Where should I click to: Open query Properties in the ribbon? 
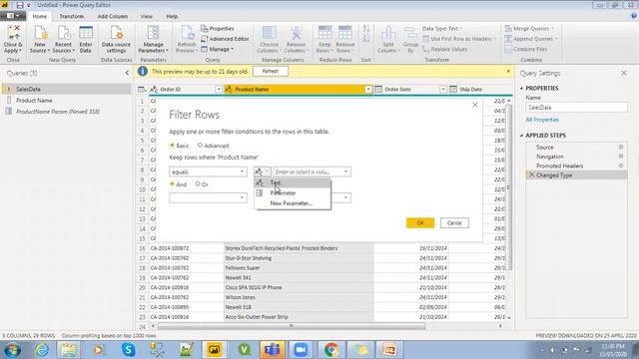coord(218,29)
